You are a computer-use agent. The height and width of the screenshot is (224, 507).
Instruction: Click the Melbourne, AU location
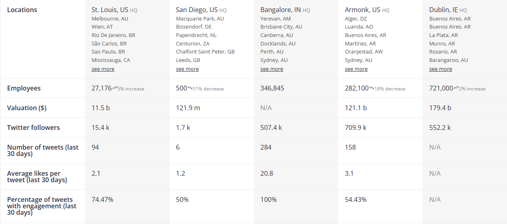(x=110, y=18)
